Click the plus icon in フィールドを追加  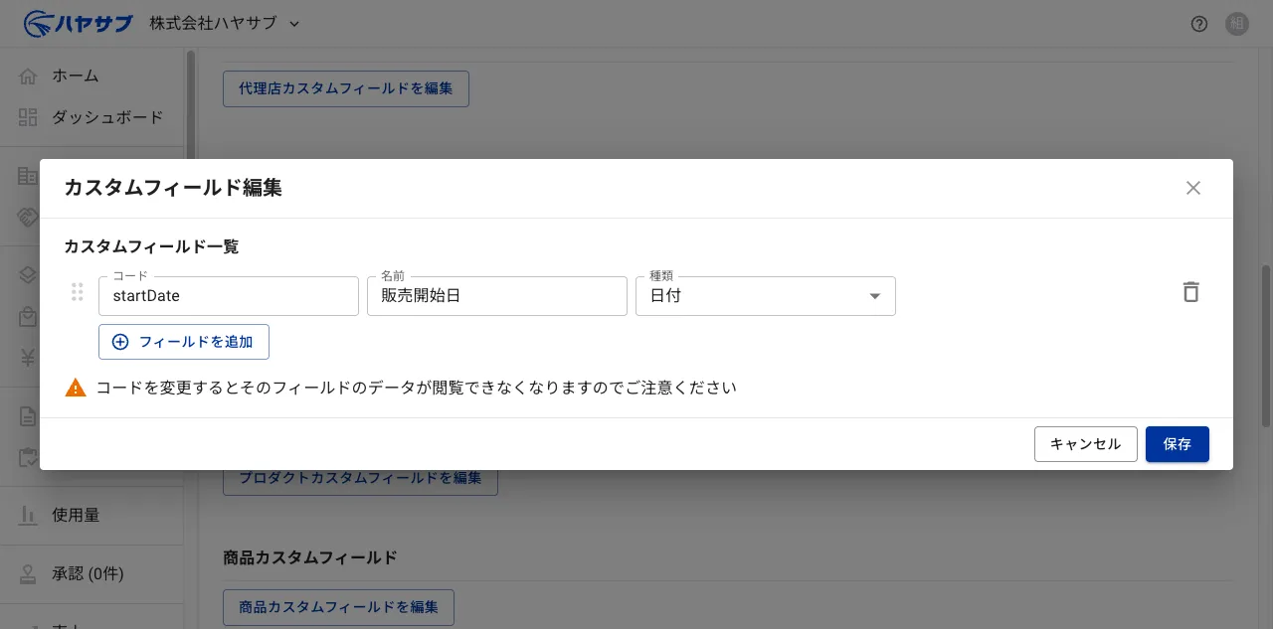[x=120, y=342]
